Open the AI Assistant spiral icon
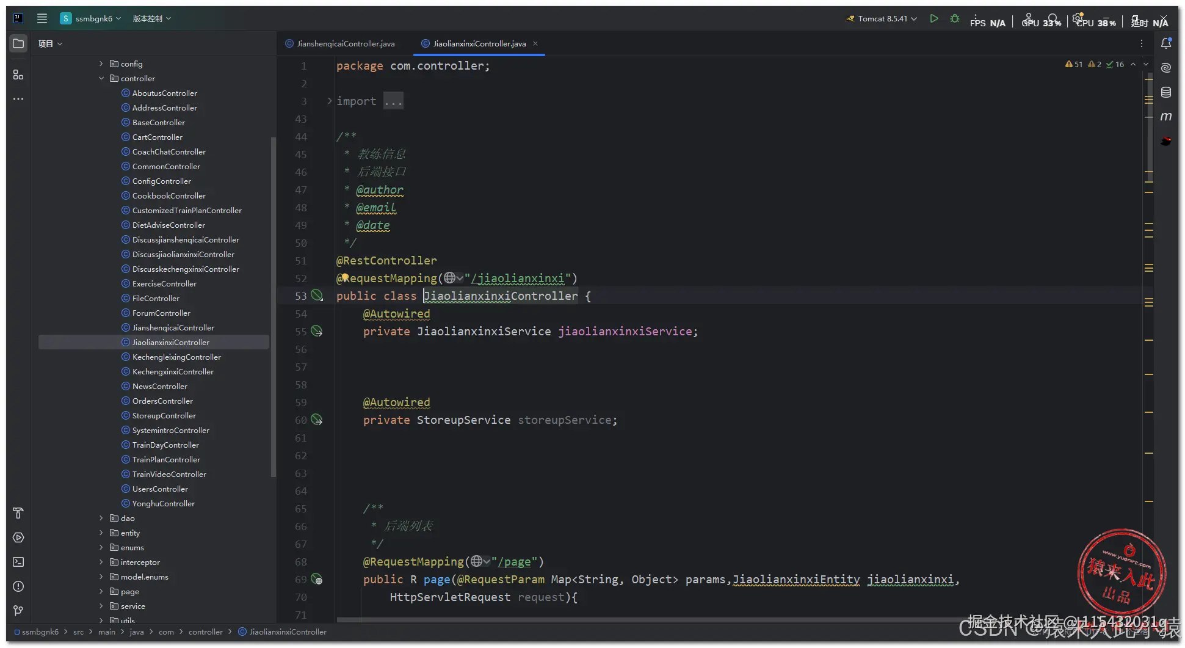This screenshot has height=648, width=1185. (1166, 68)
